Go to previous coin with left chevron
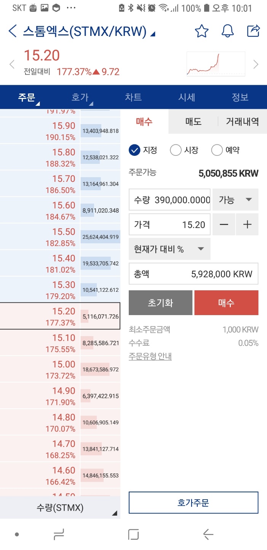The width and height of the screenshot is (267, 550). (12, 64)
